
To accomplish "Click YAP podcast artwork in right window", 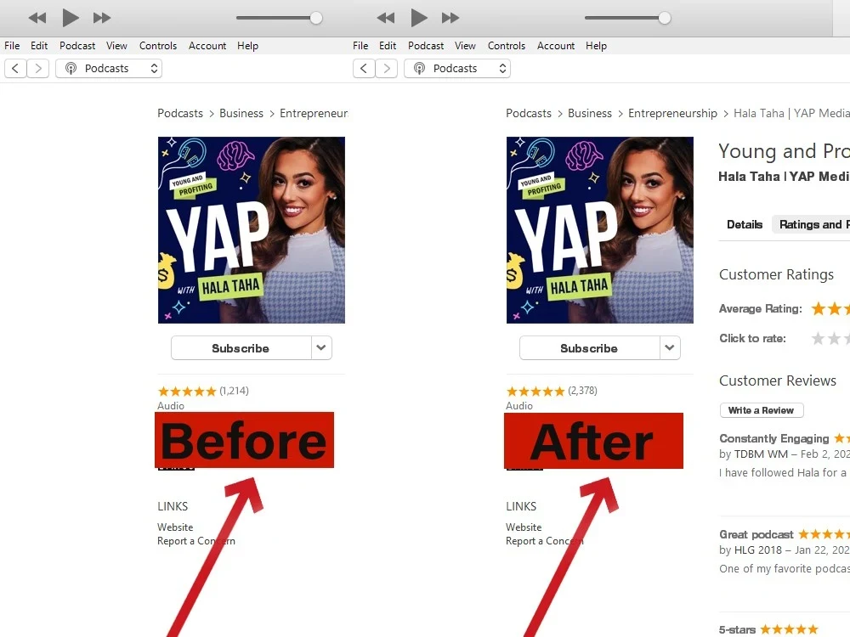I will click(600, 230).
